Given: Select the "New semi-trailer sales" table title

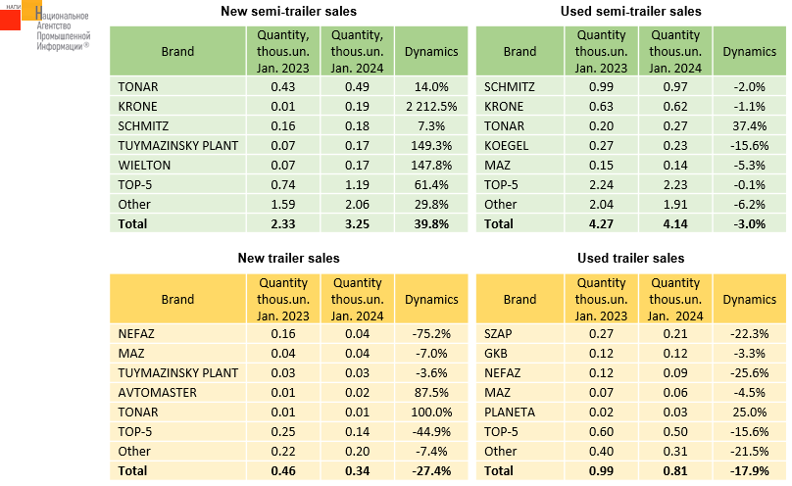Looking at the screenshot, I should tap(287, 12).
